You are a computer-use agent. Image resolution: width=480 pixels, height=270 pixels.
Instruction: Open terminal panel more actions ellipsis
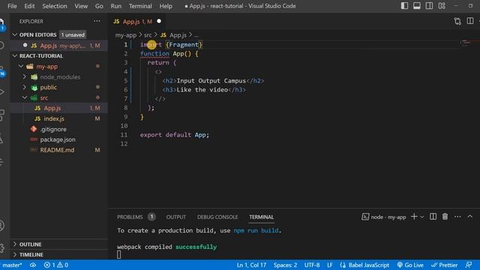457,217
